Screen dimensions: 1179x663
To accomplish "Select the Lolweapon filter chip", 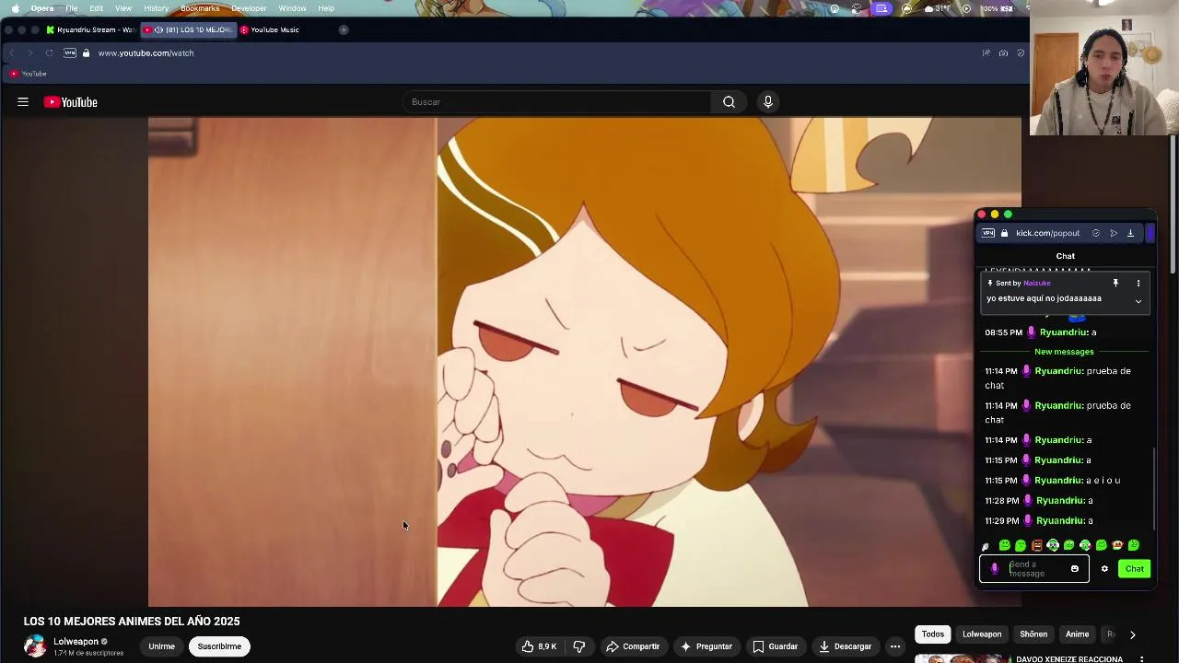I will tap(982, 634).
